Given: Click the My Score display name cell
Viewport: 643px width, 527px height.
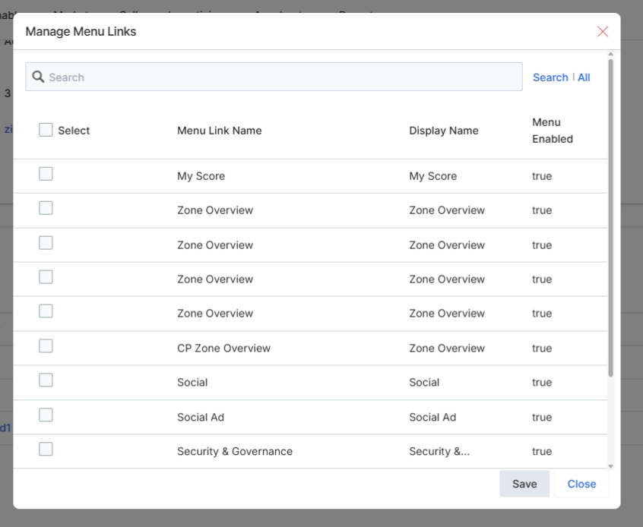Looking at the screenshot, I should click(433, 176).
